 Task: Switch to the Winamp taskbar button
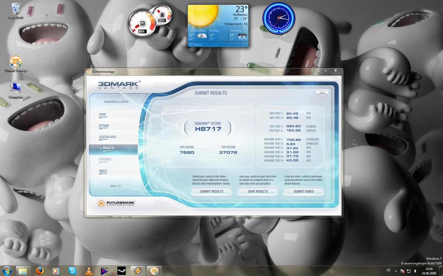[x=138, y=271]
